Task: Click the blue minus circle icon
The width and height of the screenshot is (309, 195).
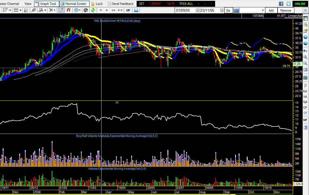Action: (305, 43)
